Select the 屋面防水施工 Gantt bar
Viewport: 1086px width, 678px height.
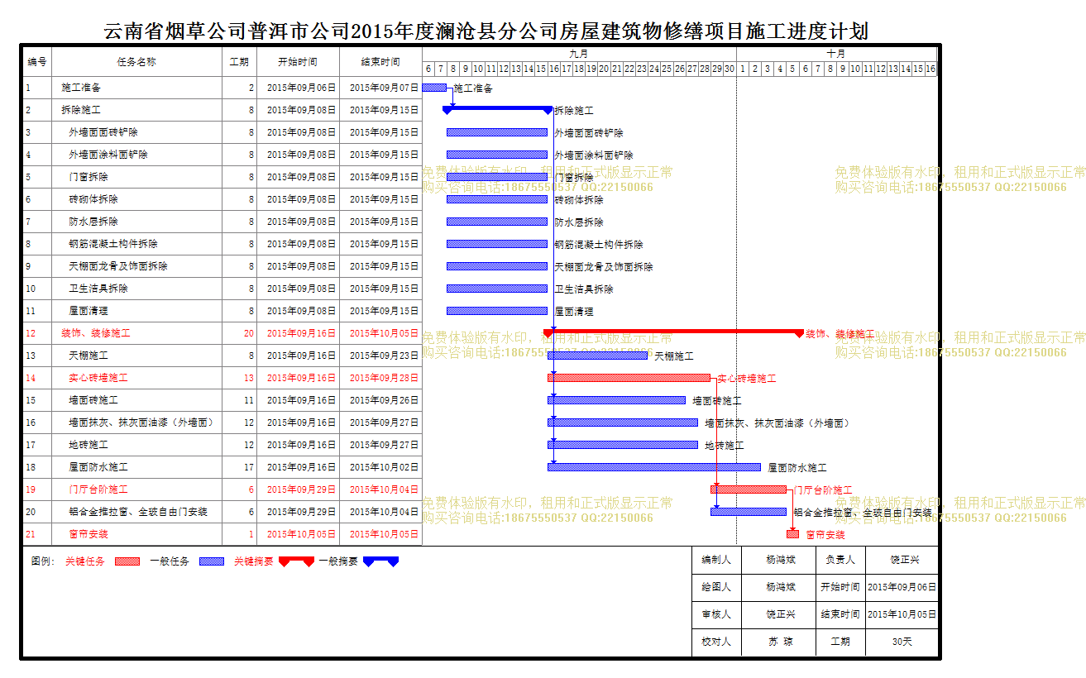(653, 466)
